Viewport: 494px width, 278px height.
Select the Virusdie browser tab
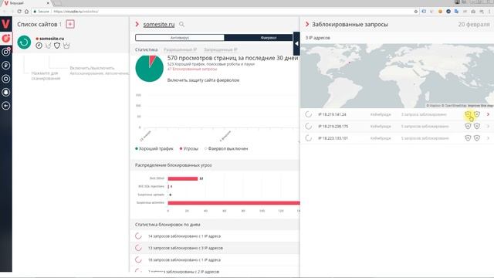click(26, 3)
